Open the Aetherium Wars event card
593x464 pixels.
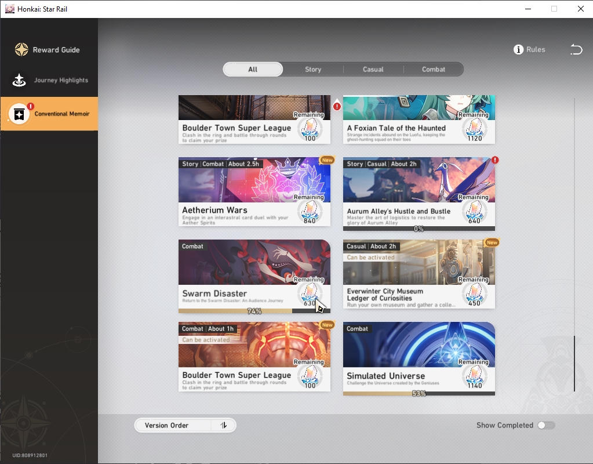(254, 192)
